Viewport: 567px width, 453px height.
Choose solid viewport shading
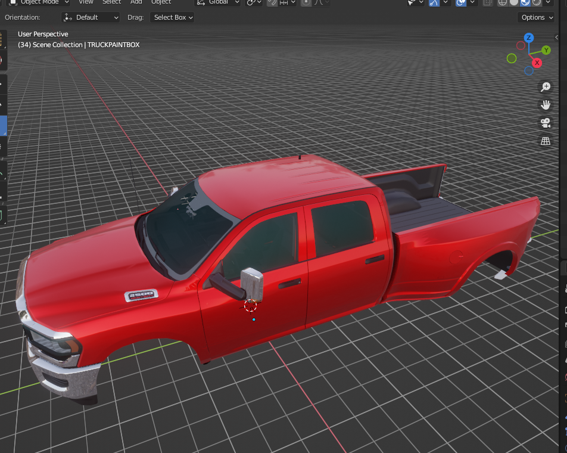pos(514,2)
